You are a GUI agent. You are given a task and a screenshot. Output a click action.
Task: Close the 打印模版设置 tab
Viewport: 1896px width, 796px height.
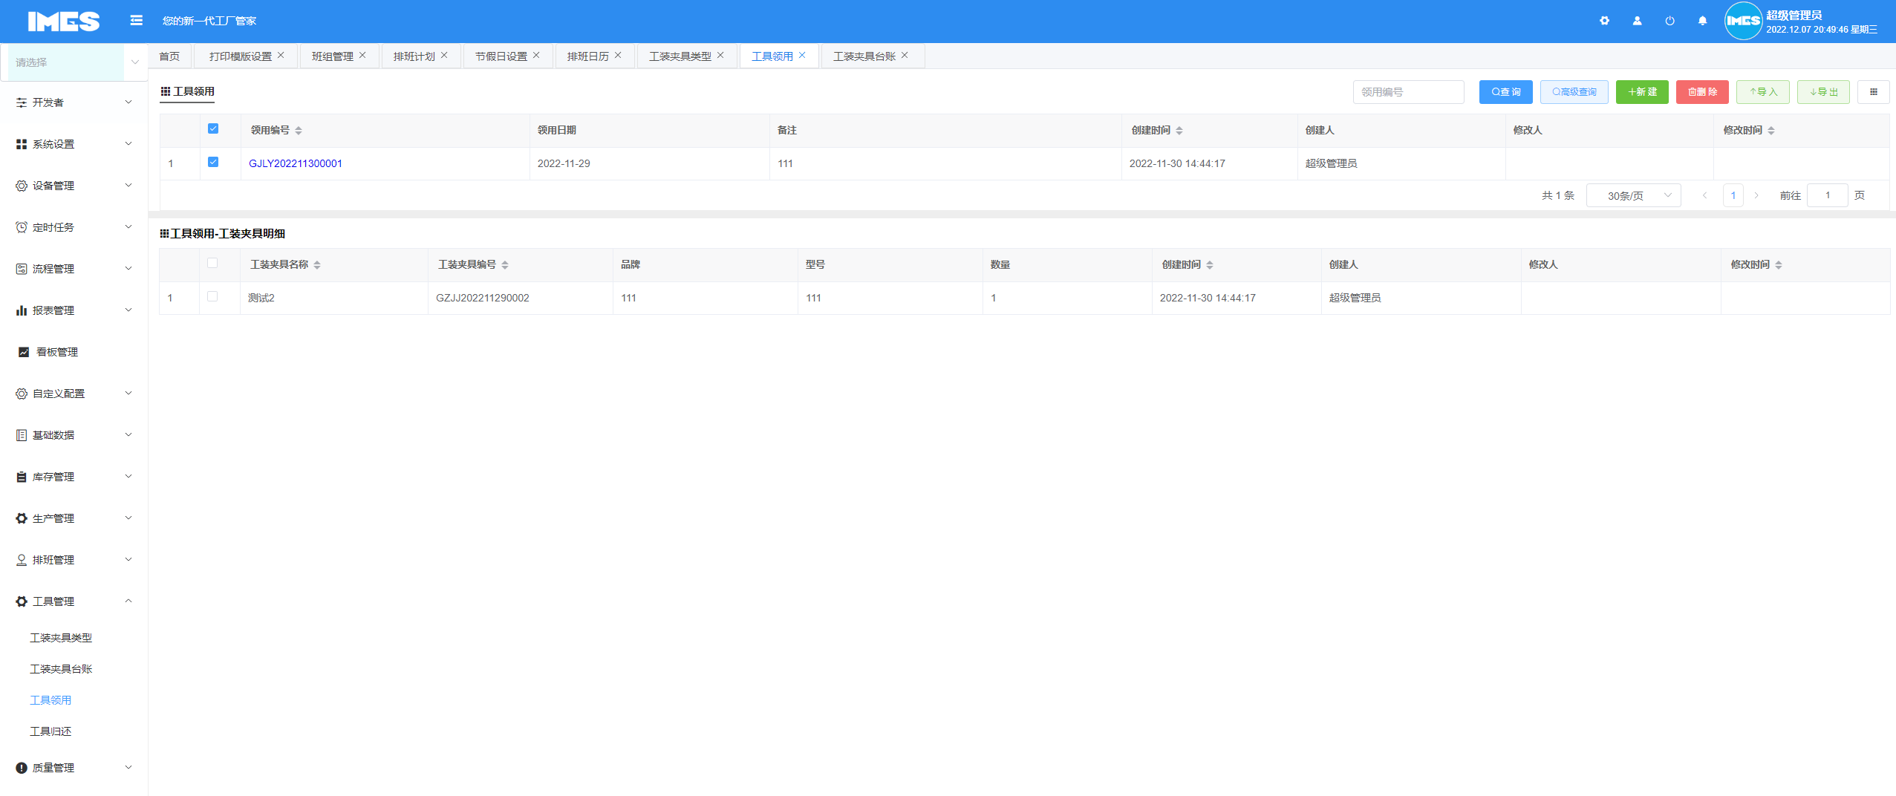click(x=281, y=55)
